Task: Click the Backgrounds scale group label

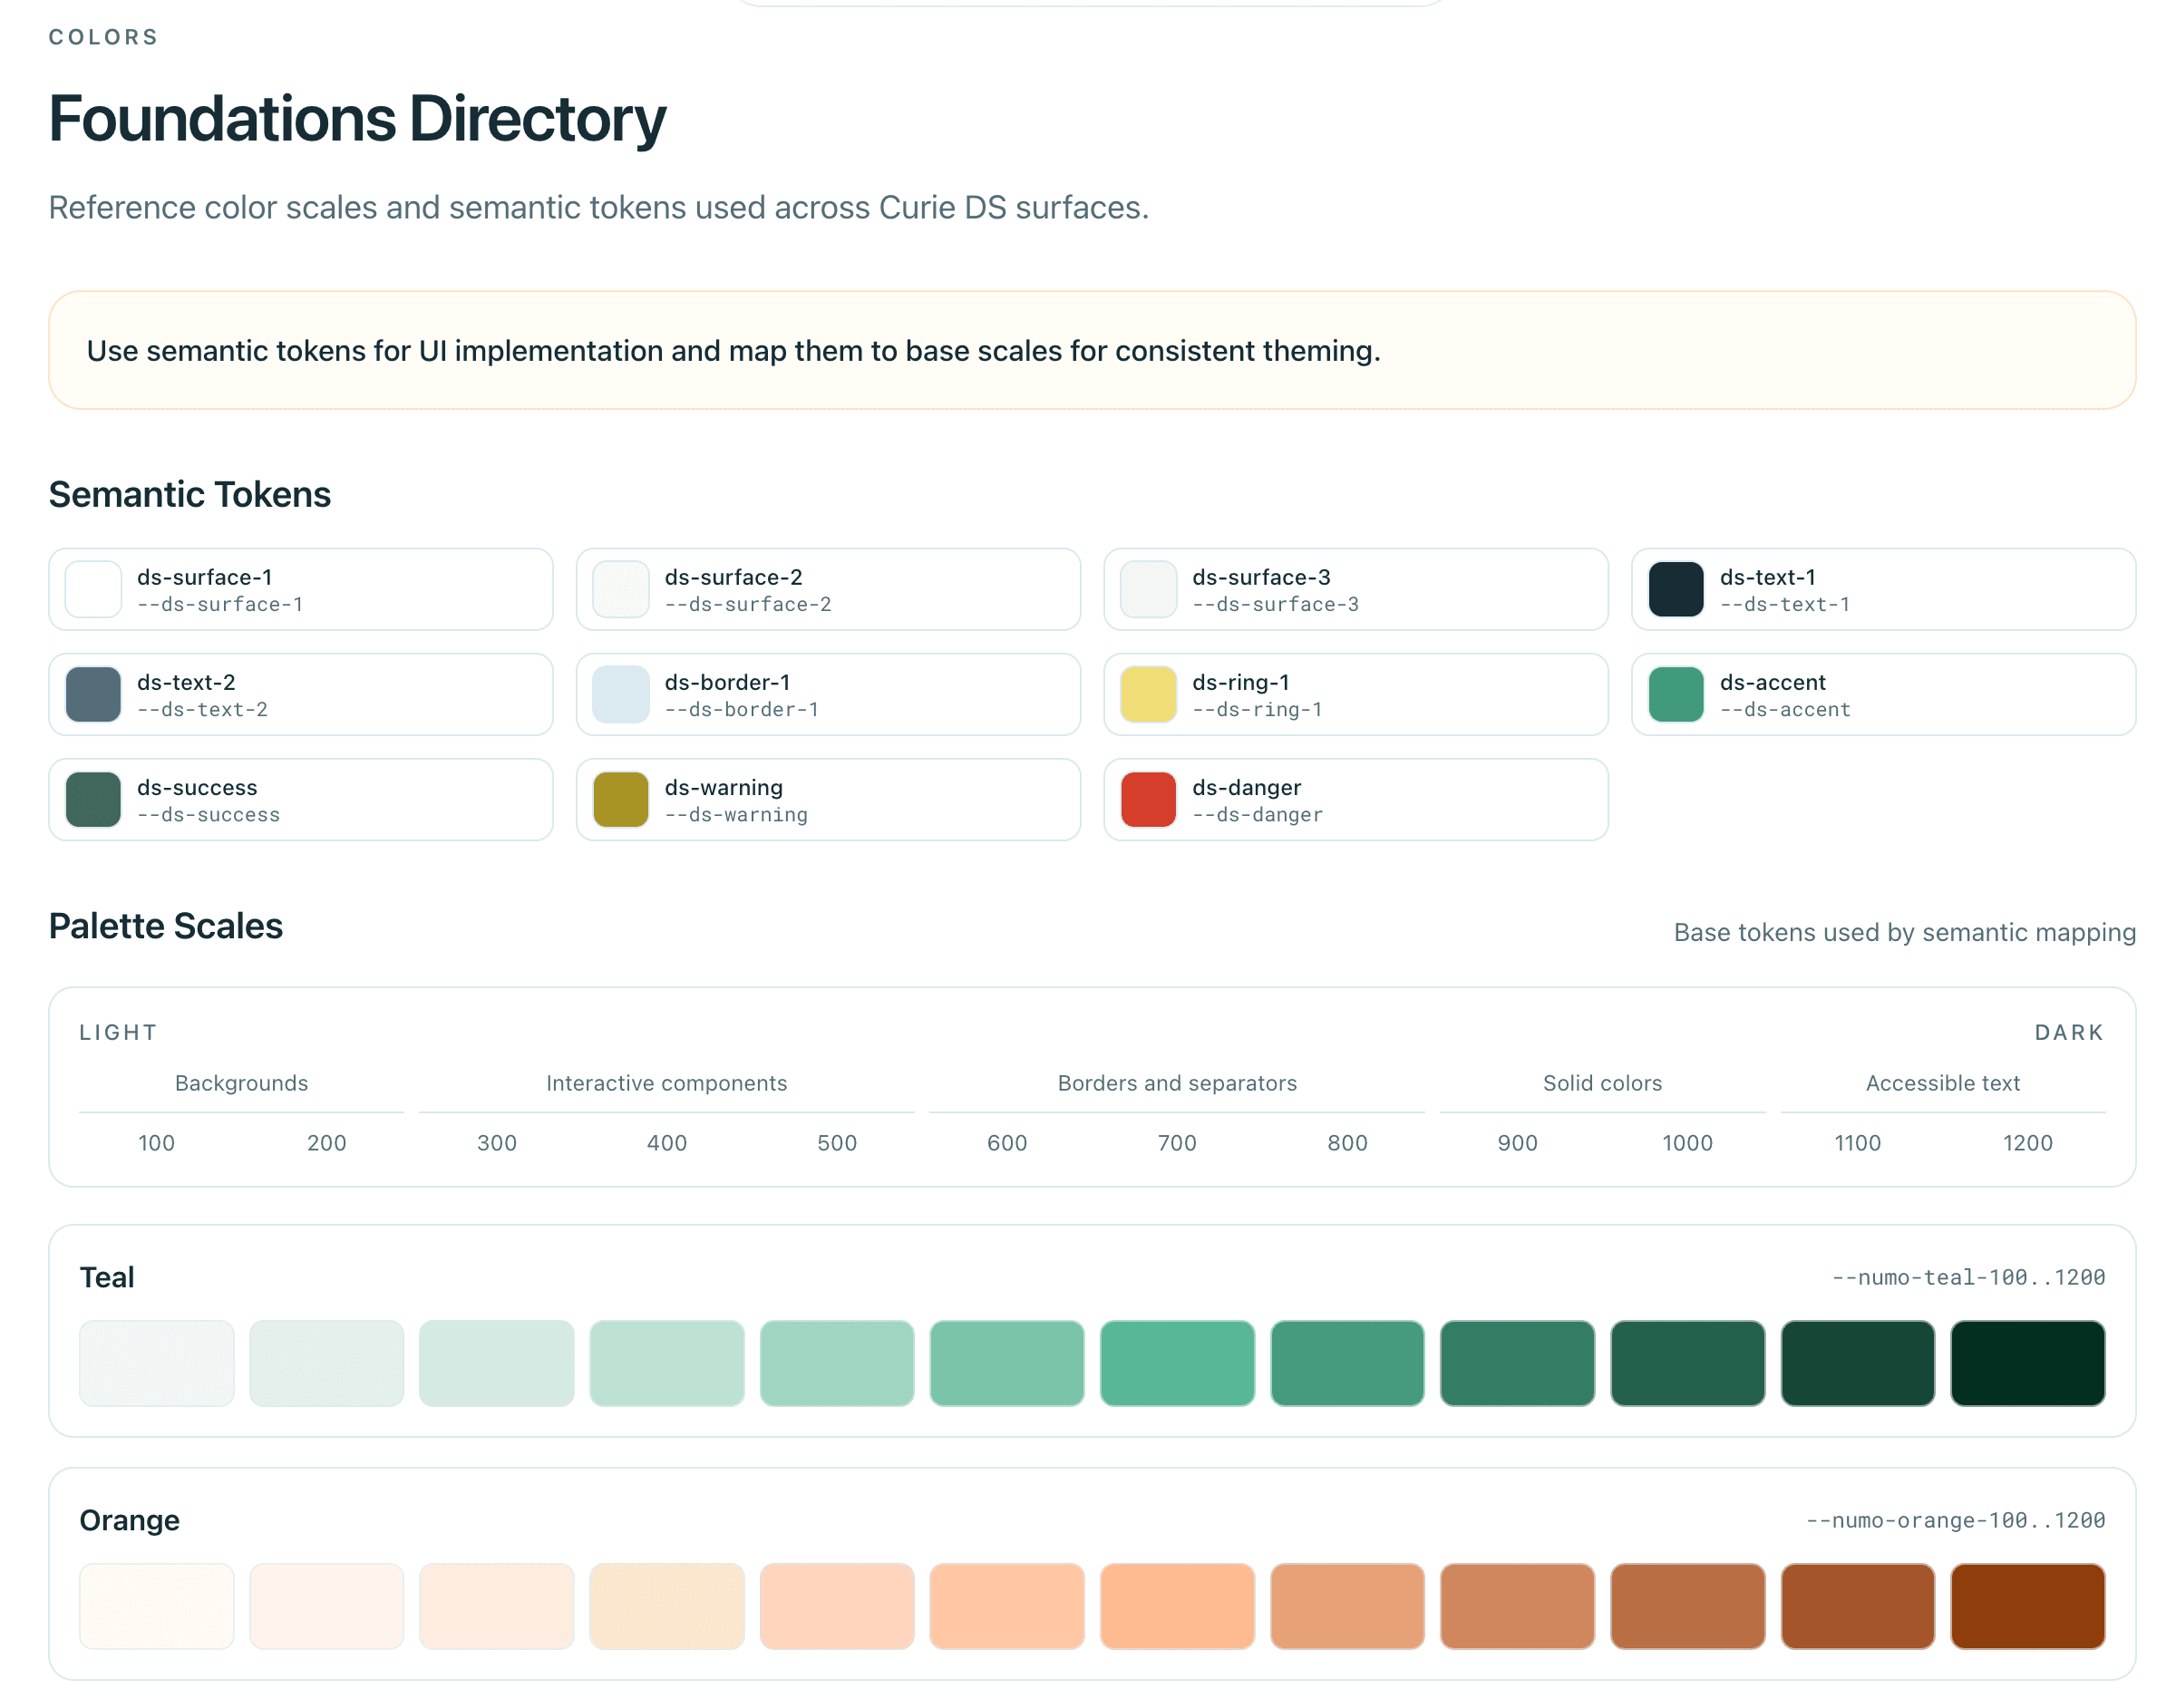Action: pos(241,1083)
